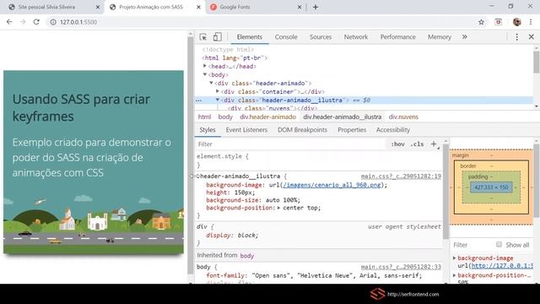The height and width of the screenshot is (304, 540).
Task: Toggle the device toolbar icon
Action: click(217, 37)
